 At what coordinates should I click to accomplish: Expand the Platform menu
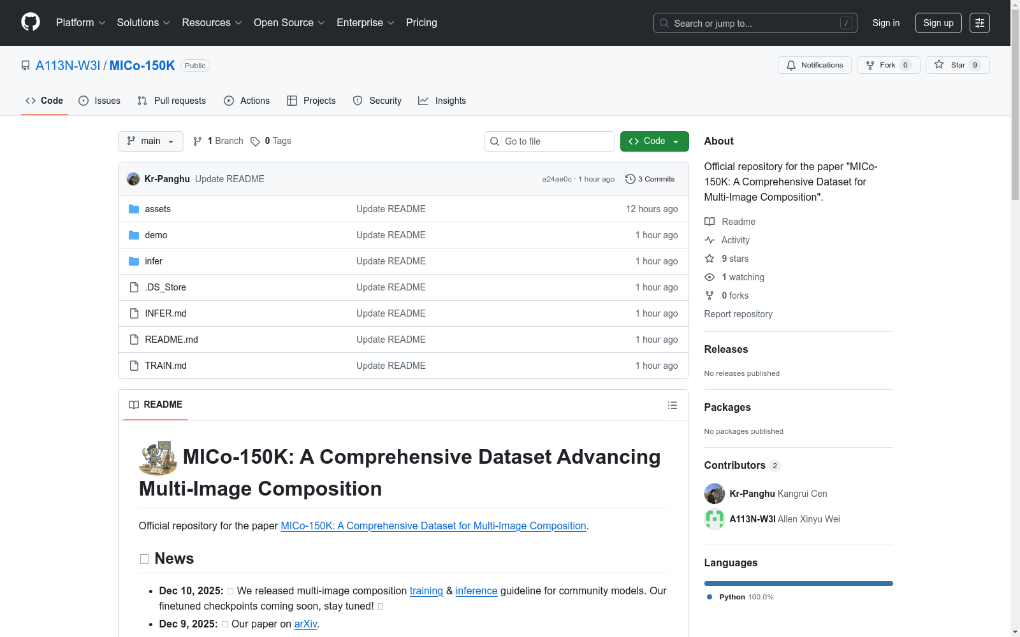(x=81, y=23)
